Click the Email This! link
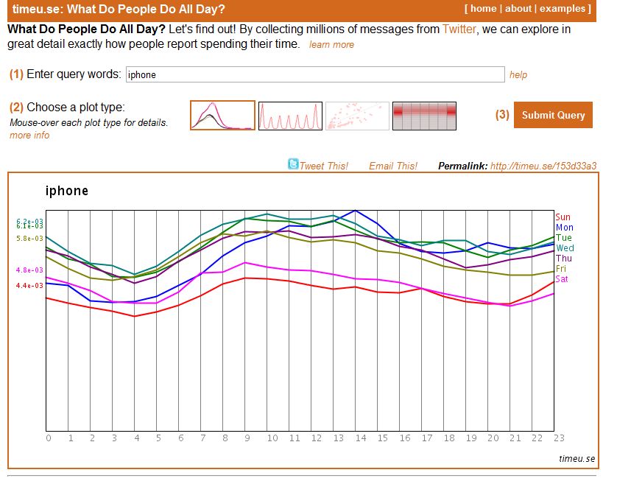Image resolution: width=617 pixels, height=481 pixels. (392, 166)
